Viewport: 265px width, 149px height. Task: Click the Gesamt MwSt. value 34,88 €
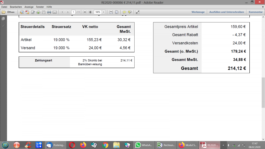(x=240, y=60)
